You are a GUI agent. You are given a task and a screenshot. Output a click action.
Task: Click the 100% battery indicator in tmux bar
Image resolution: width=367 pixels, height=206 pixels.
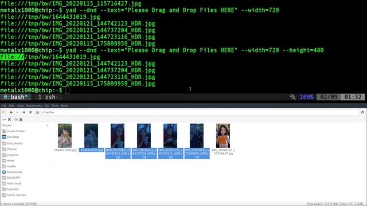[307, 97]
